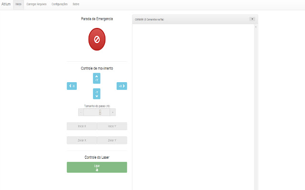Move up with the +Y arrow button

tap(97, 78)
